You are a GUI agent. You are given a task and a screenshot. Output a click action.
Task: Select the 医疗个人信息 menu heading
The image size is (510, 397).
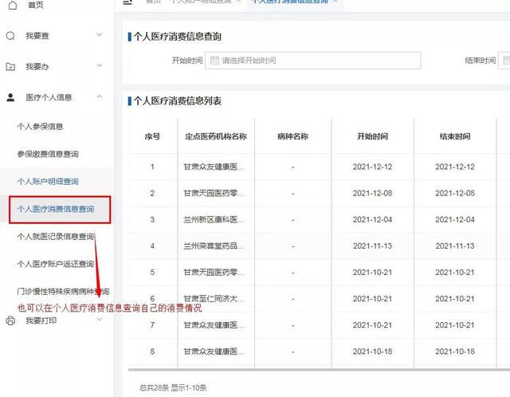tap(49, 97)
